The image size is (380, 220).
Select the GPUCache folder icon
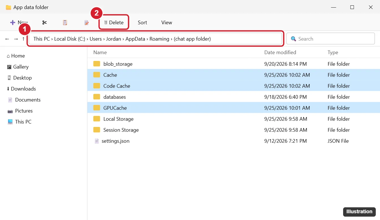click(x=97, y=108)
